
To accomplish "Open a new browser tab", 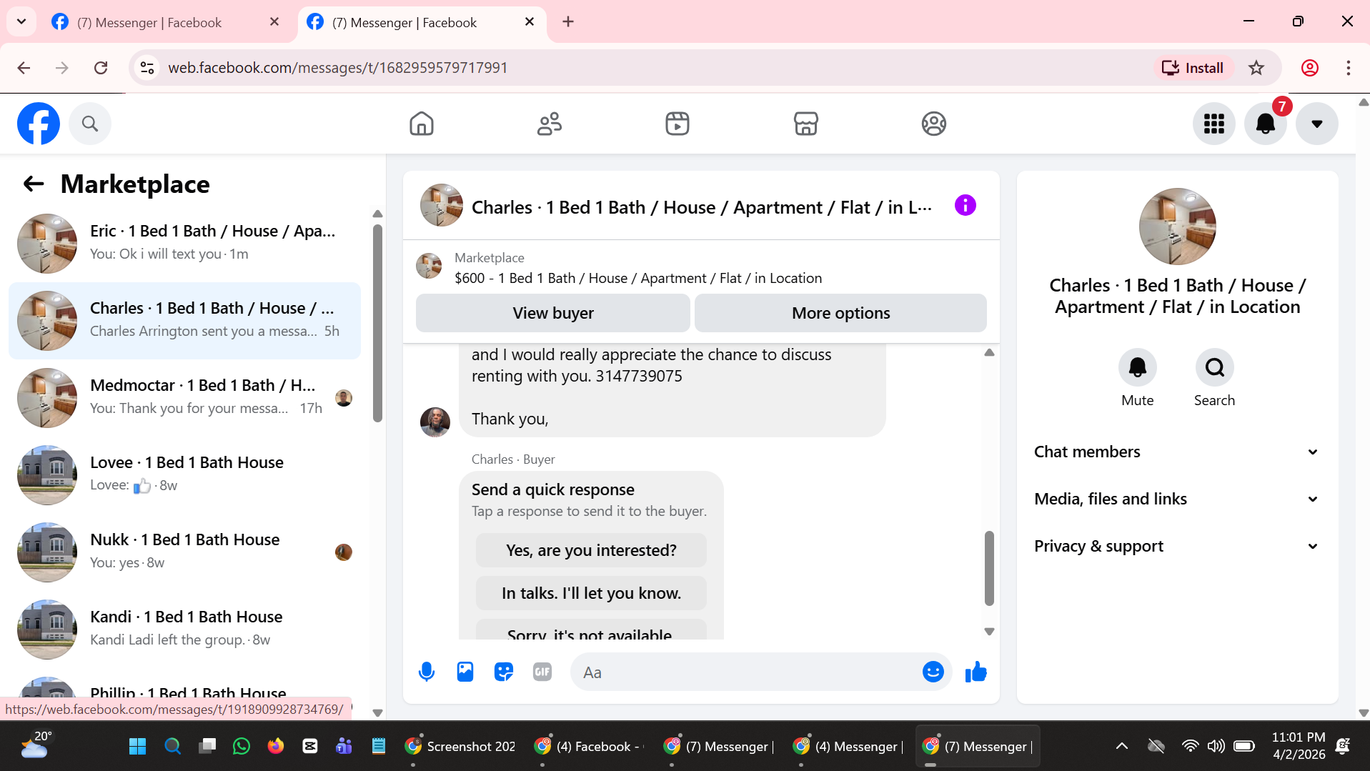I will (x=568, y=22).
